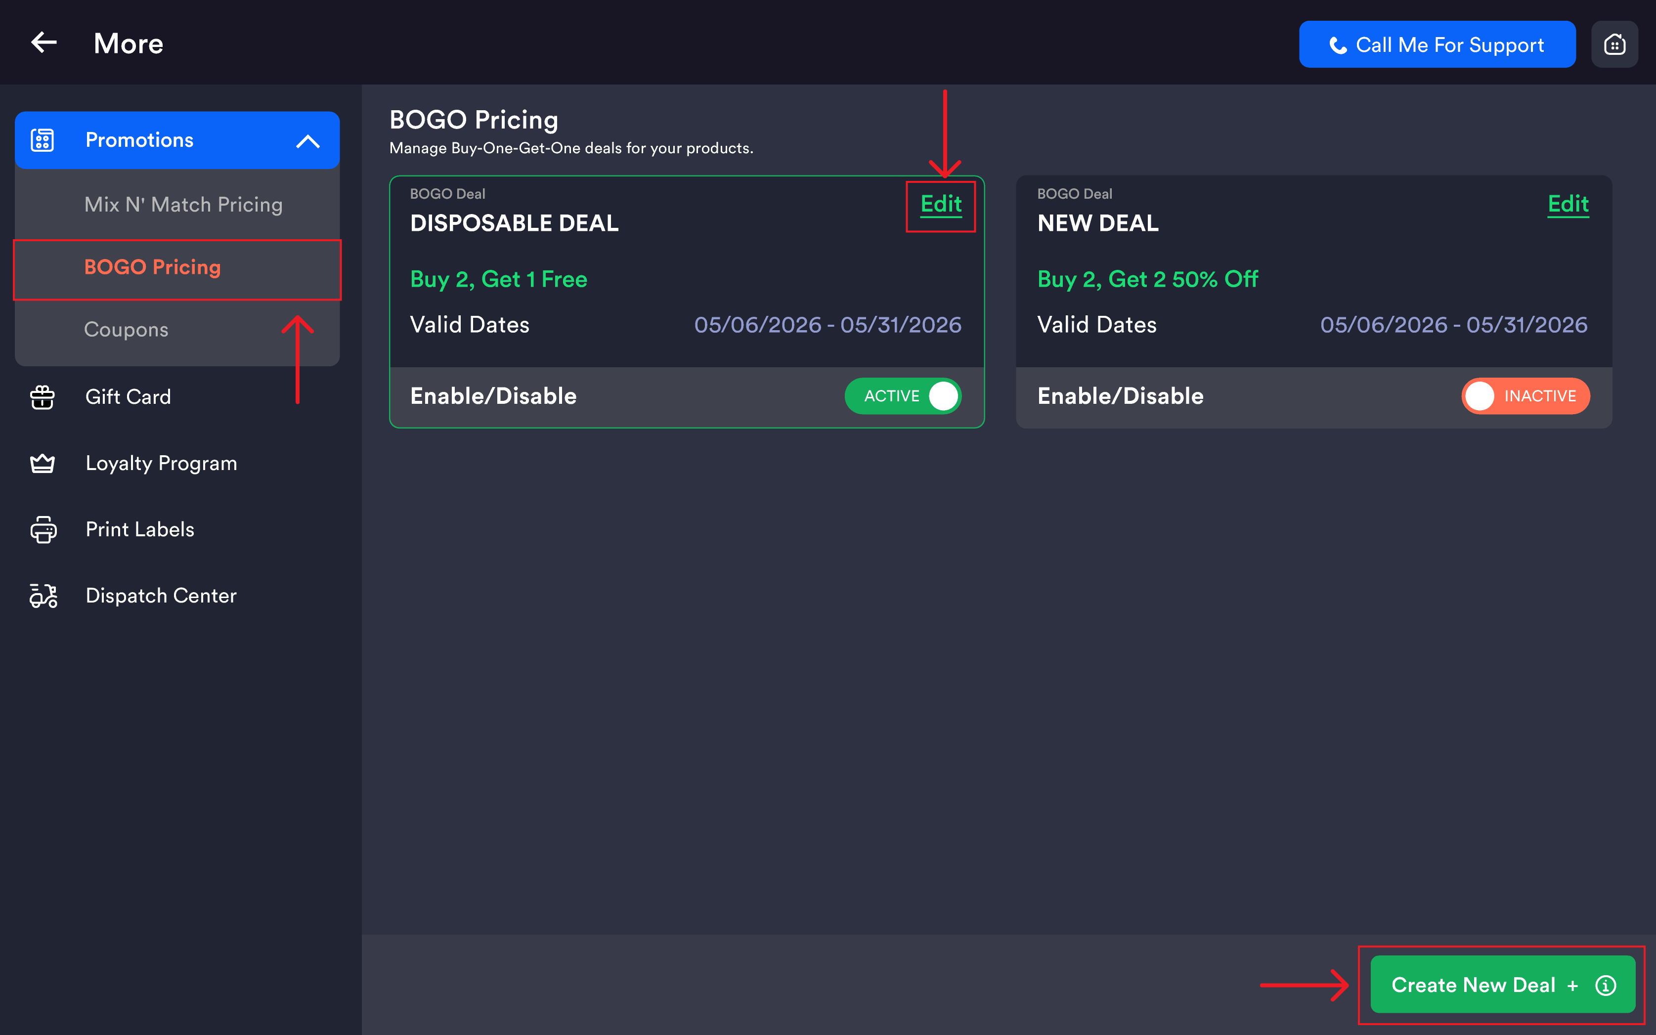The image size is (1656, 1035).
Task: Click the More page title
Action: (129, 44)
